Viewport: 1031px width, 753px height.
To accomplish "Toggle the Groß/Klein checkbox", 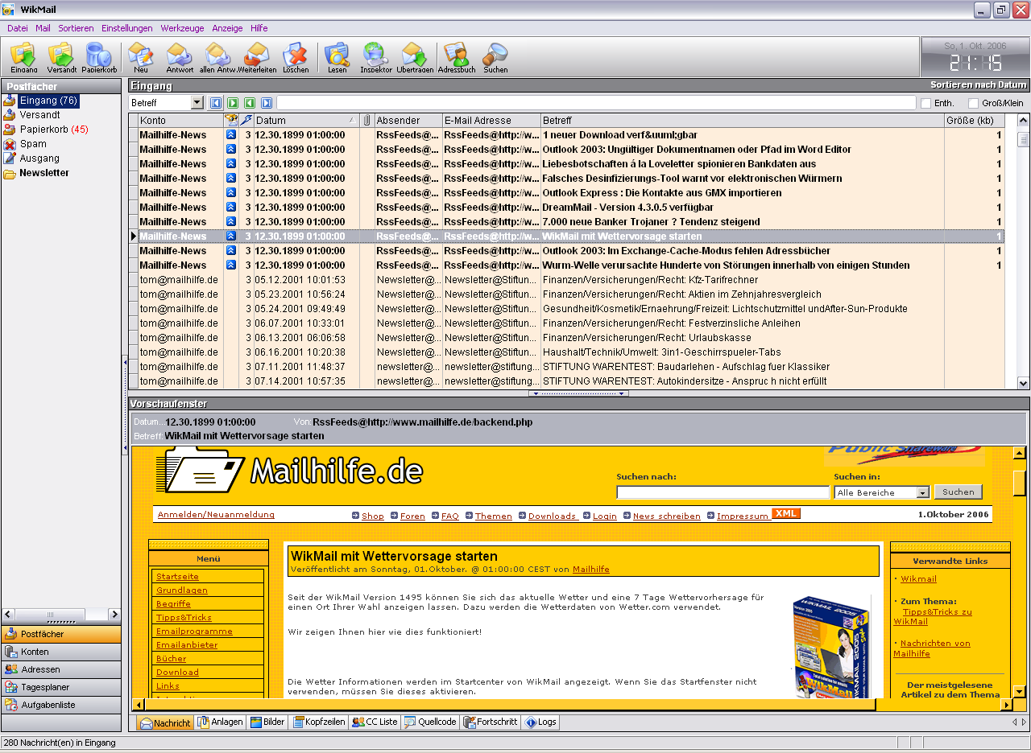I will [x=974, y=103].
